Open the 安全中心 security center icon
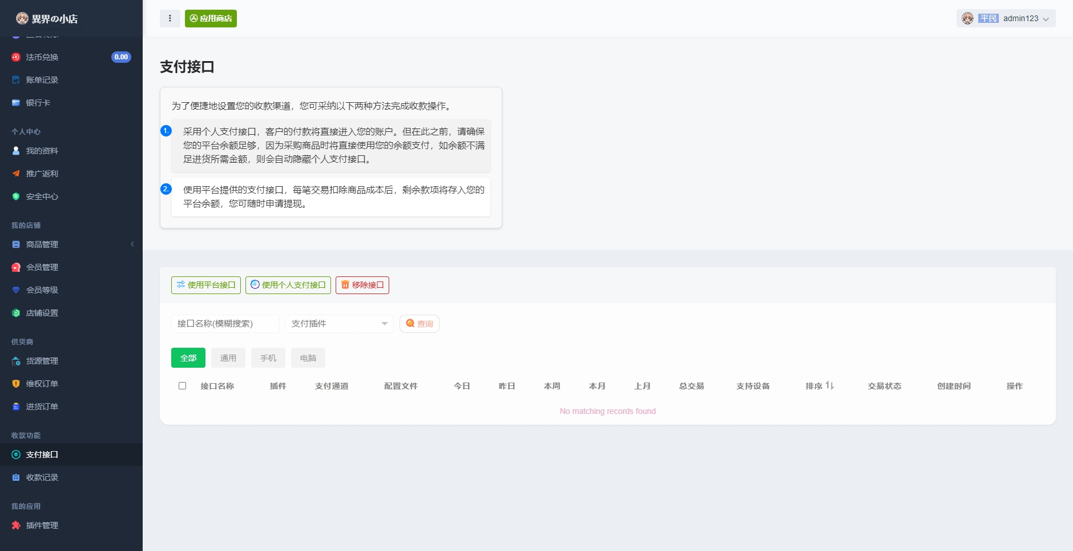 16,196
